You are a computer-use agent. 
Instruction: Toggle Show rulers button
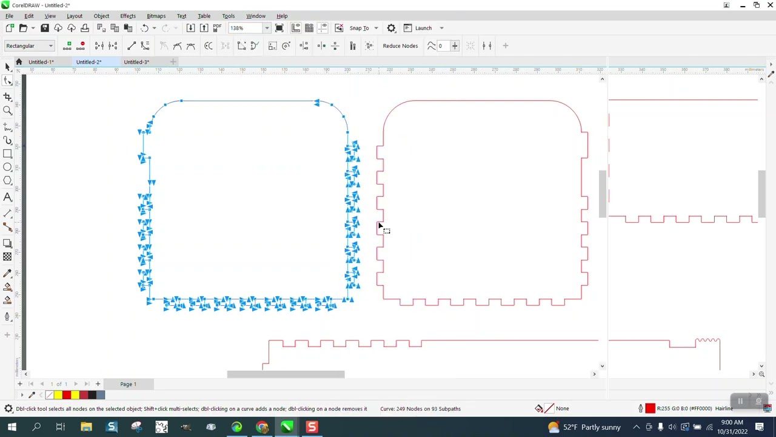click(x=296, y=28)
